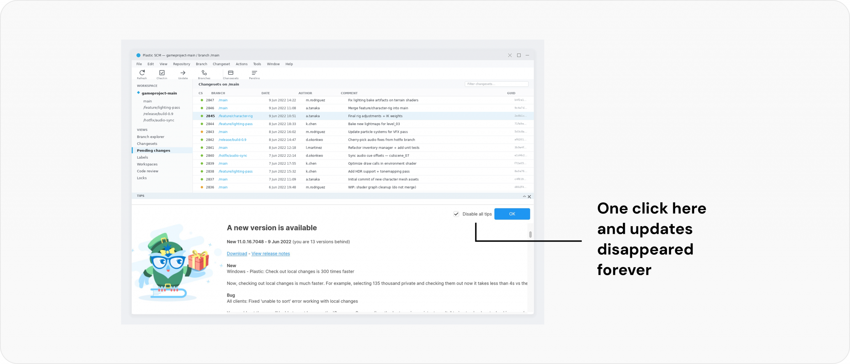
Task: Confirm with the OK button
Action: click(512, 214)
